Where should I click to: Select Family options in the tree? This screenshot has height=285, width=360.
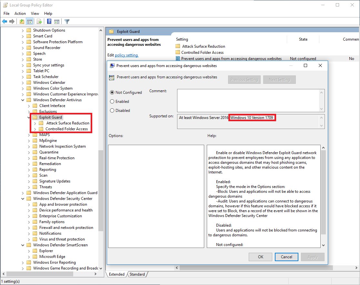[x=52, y=222]
